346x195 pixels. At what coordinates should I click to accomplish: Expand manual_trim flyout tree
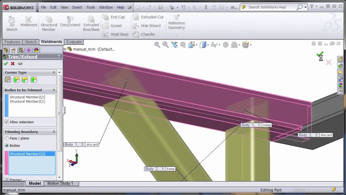[65, 49]
